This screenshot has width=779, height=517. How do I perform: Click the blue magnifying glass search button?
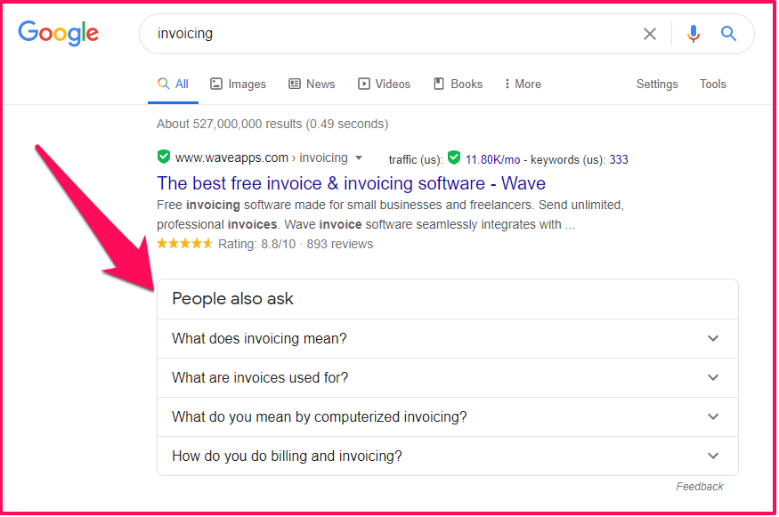click(x=729, y=34)
